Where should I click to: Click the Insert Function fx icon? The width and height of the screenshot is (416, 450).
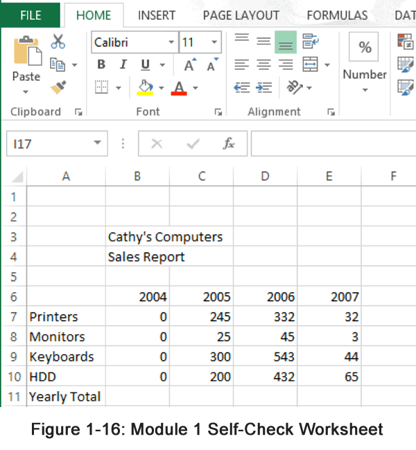pos(228,144)
